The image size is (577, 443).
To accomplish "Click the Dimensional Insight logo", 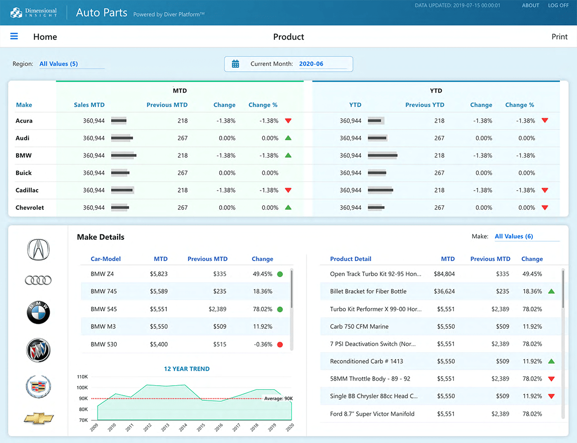I will click(34, 12).
